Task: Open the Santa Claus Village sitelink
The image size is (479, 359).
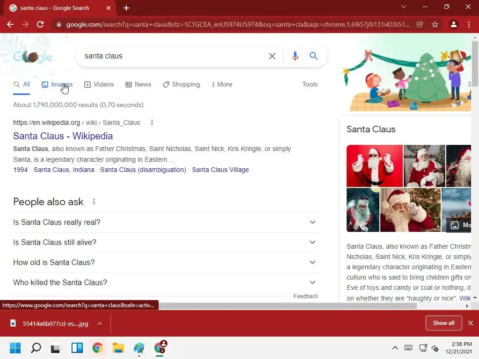Action: coord(220,170)
